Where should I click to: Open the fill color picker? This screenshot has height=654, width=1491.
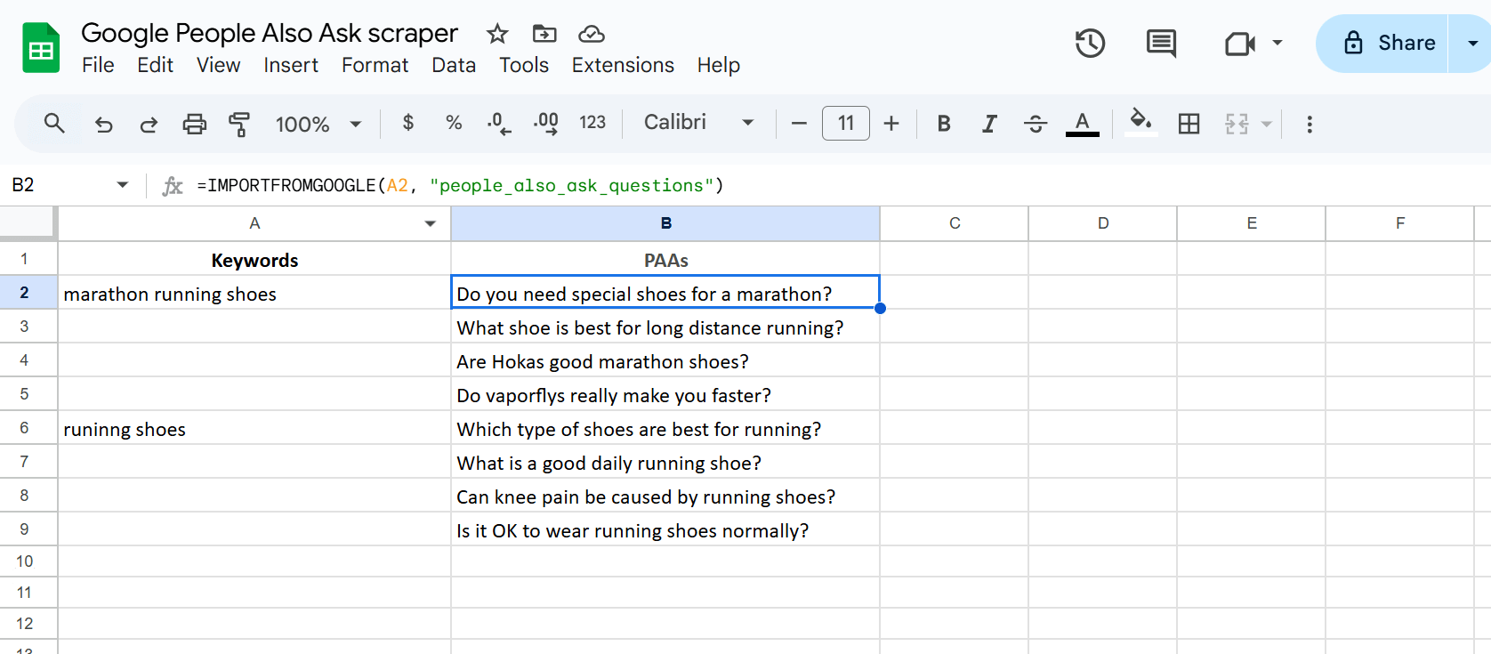tap(1140, 122)
